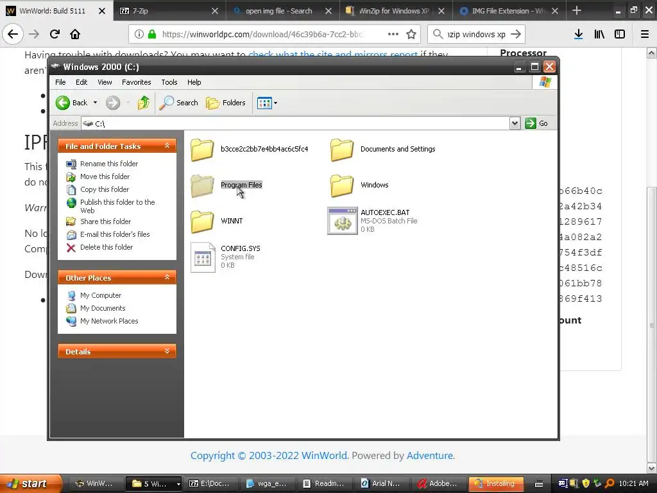Open a new browser tab with plus icon

[x=577, y=10]
